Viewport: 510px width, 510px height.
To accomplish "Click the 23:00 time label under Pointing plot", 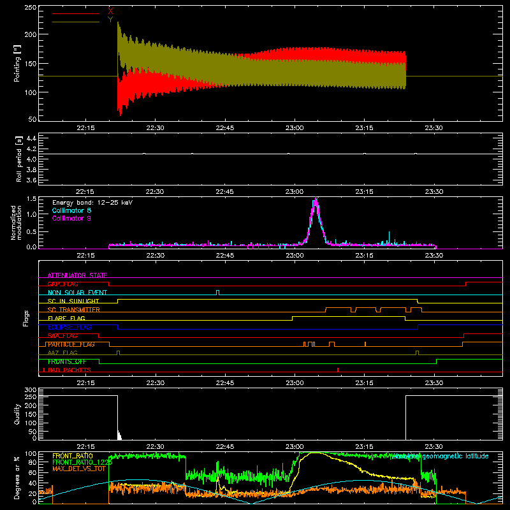I will point(295,128).
